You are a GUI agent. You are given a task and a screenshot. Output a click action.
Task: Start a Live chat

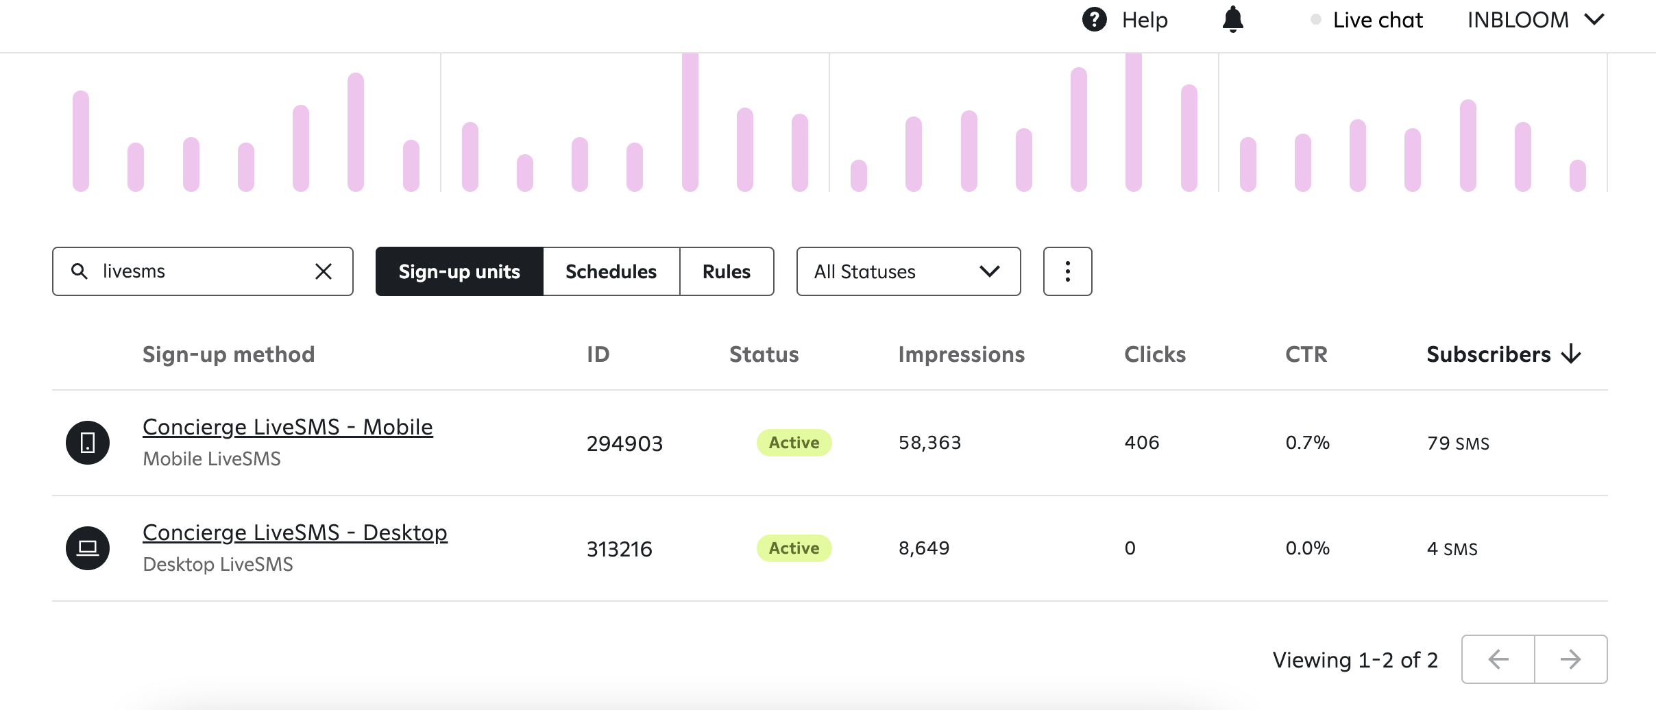[x=1377, y=20]
